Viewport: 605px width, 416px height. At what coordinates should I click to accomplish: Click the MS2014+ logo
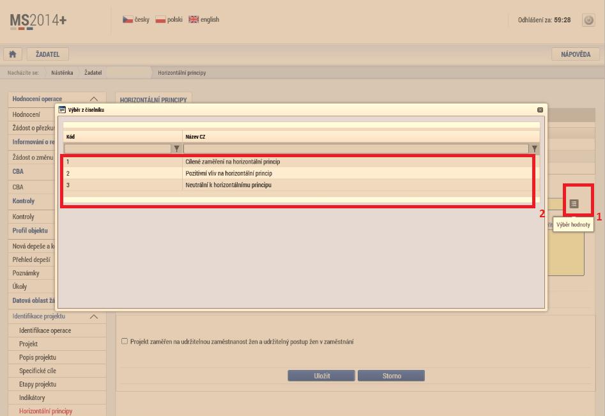point(38,21)
